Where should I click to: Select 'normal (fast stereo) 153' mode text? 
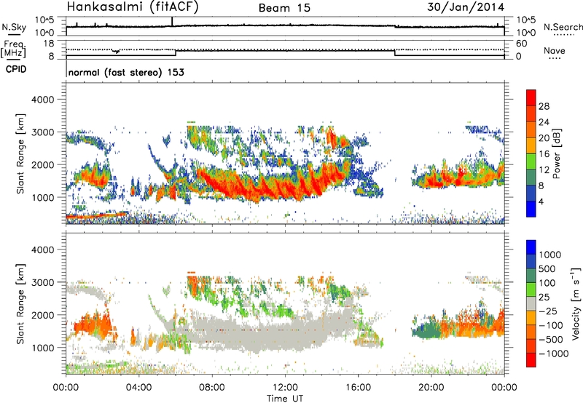[x=126, y=72]
